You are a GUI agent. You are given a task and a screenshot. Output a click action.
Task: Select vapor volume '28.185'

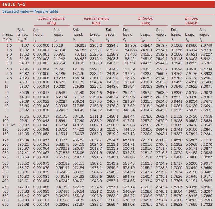tap(59, 74)
